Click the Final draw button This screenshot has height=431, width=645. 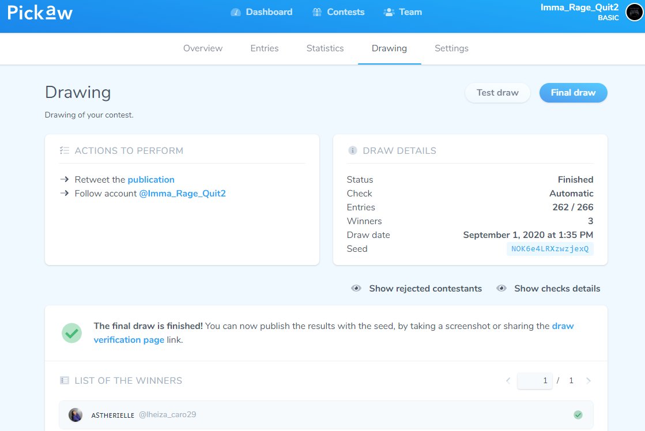coord(573,93)
